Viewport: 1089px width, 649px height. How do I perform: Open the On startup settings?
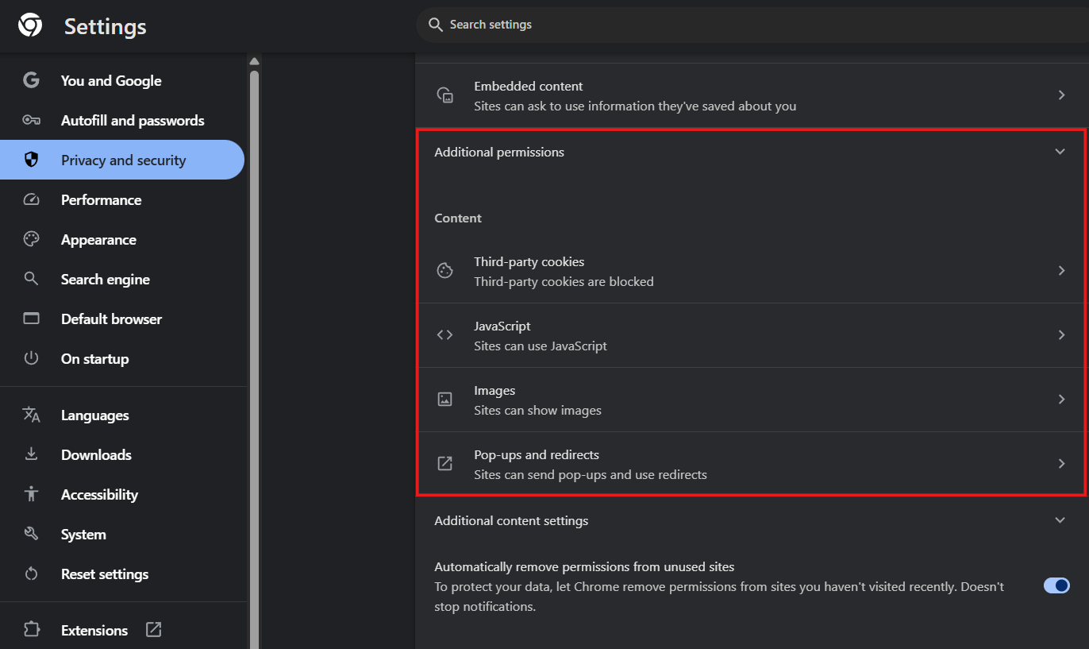[95, 358]
